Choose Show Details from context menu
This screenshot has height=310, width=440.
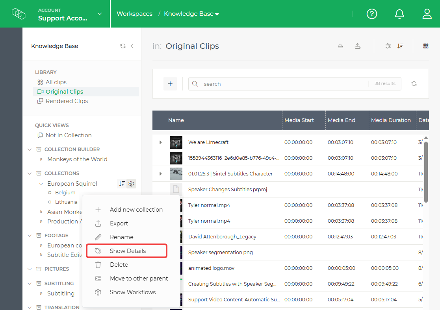click(127, 251)
